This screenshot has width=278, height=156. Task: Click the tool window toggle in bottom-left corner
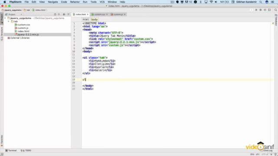pyautogui.click(x=2, y=154)
